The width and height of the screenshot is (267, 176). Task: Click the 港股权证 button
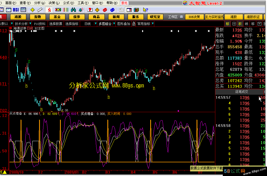[253, 17]
